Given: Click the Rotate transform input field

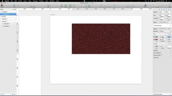Looking at the screenshot, I should [162, 18].
